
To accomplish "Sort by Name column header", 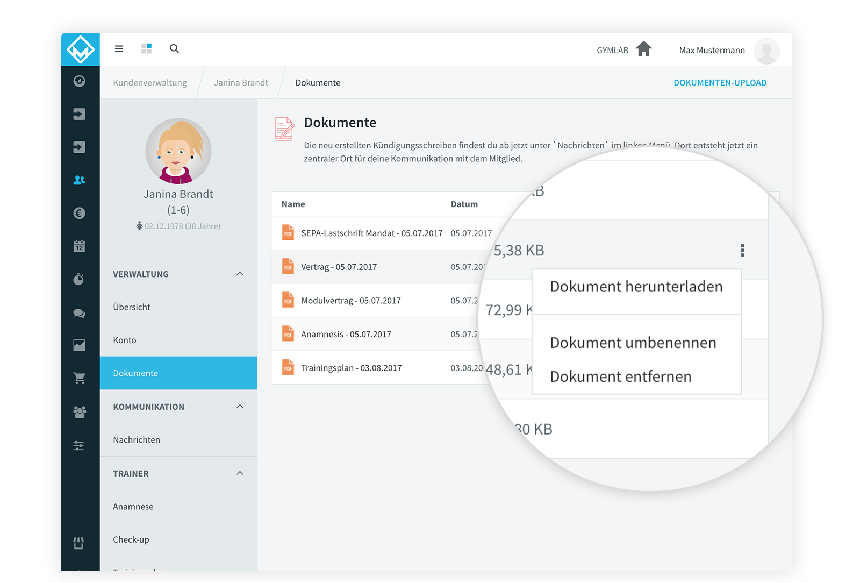I will click(293, 204).
